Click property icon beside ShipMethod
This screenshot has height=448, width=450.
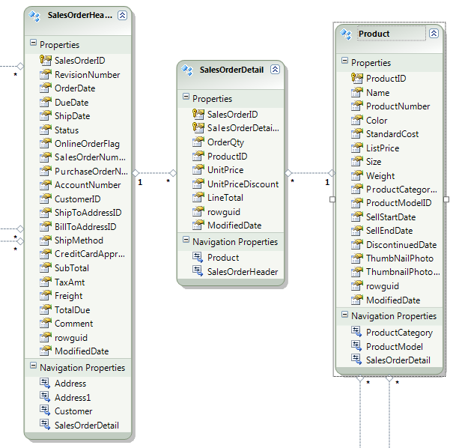coord(46,240)
